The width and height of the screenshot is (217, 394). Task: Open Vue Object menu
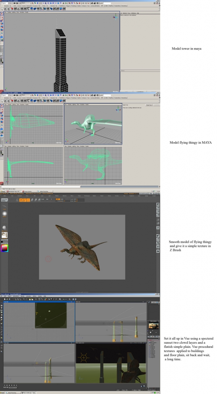click(9, 296)
